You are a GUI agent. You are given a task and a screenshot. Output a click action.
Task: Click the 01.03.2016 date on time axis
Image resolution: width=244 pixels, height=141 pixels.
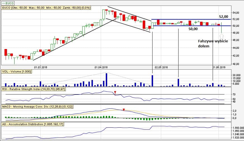(41, 67)
